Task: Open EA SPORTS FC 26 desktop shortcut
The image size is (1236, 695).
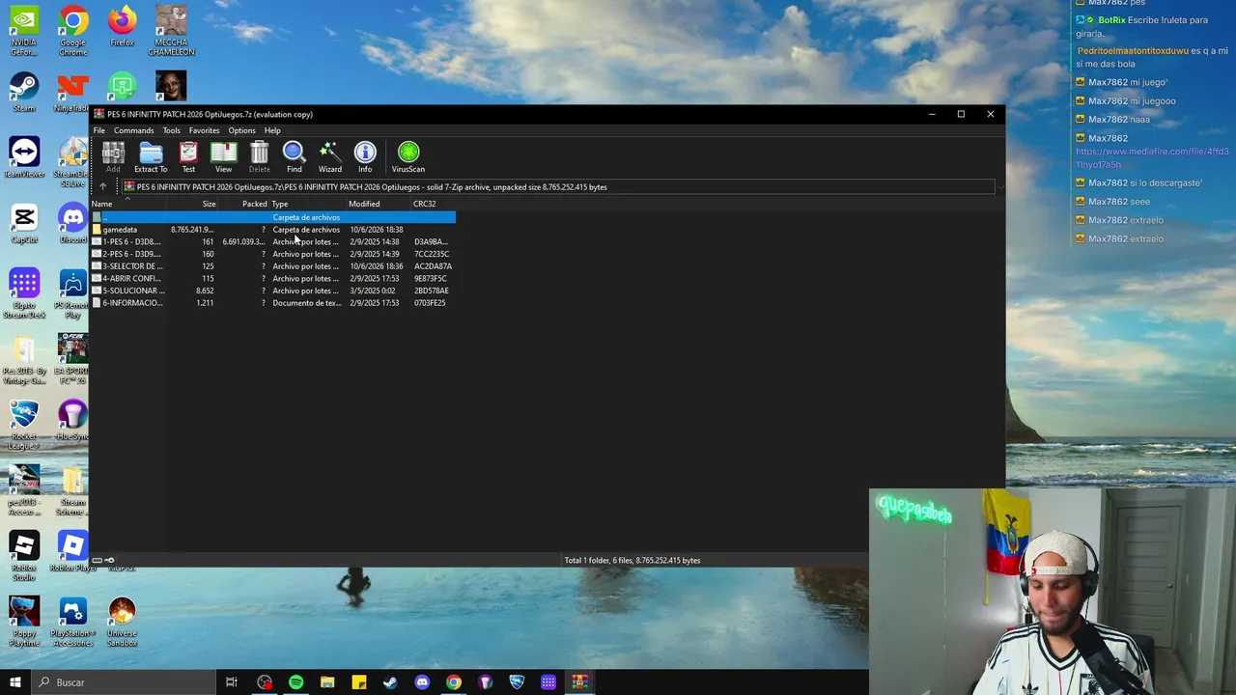Action: 72,359
